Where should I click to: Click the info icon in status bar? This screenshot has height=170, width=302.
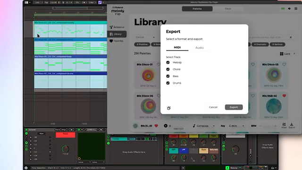[26, 168]
